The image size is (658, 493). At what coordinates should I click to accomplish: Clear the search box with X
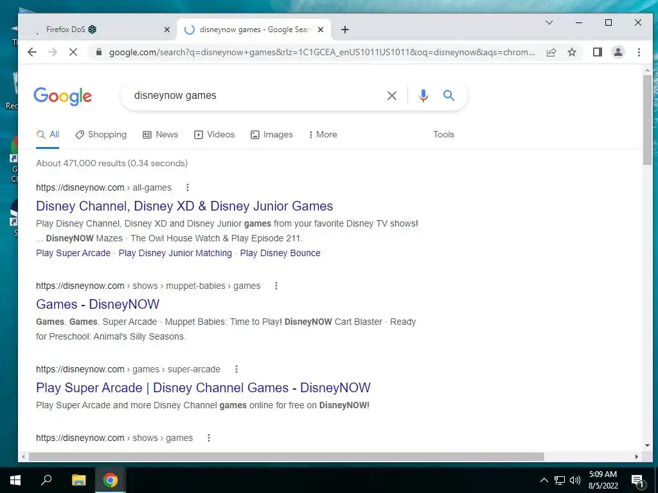(392, 96)
